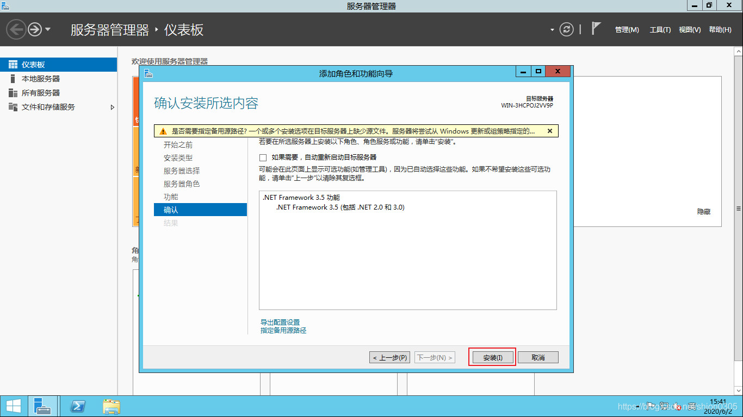
Task: Click scrollbar up arrow in Server Manager
Action: [x=738, y=51]
